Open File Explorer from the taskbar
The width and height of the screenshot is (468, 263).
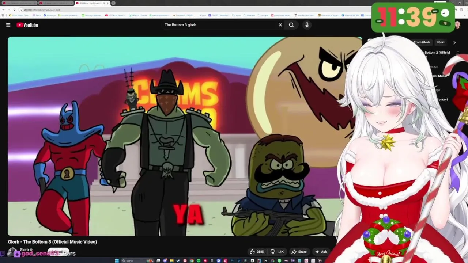coord(171,260)
